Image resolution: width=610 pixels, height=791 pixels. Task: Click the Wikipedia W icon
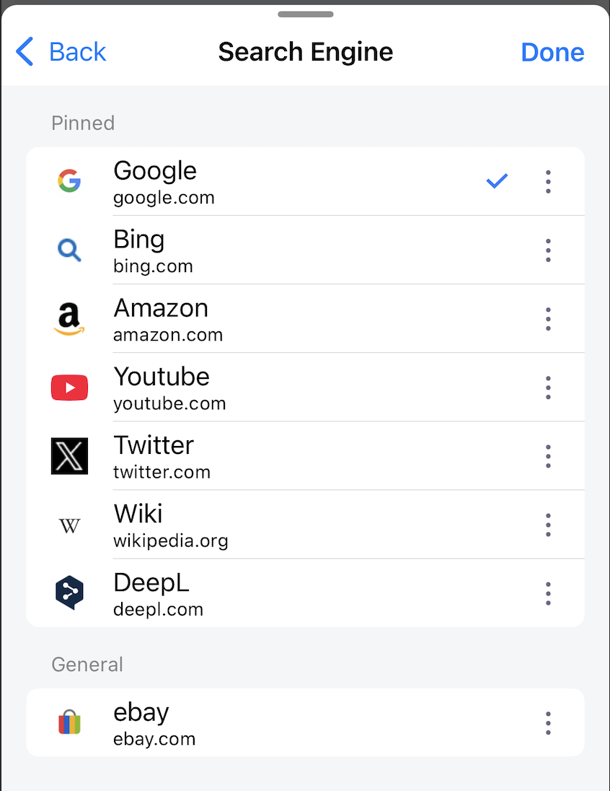[x=69, y=525]
